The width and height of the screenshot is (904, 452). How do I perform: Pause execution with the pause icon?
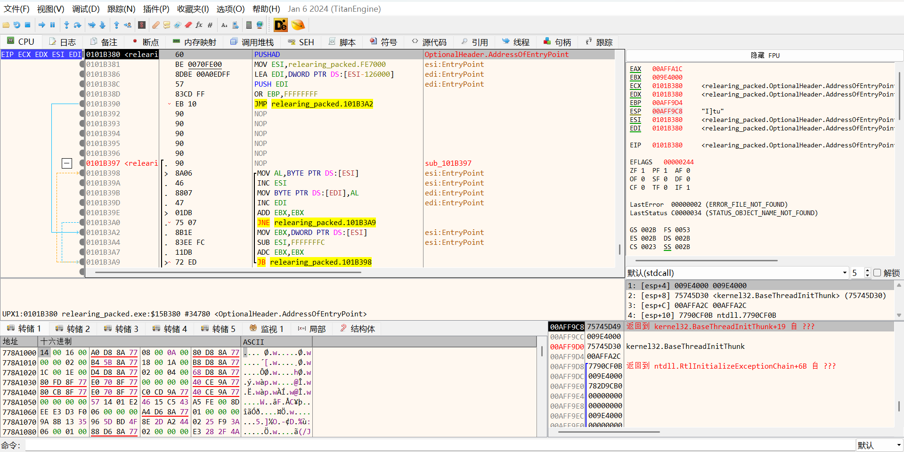point(53,25)
